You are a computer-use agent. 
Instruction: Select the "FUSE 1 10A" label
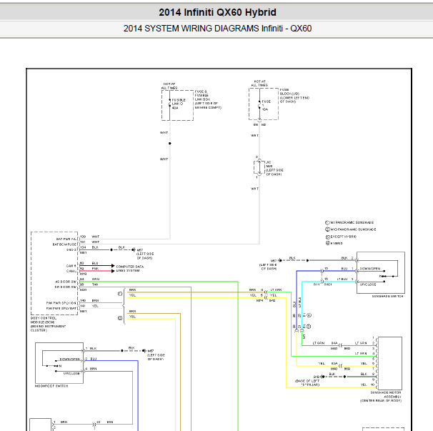click(266, 106)
